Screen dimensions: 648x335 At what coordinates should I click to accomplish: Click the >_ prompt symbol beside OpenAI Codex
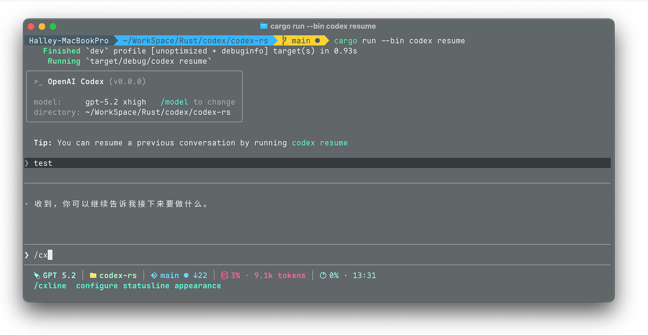(x=38, y=82)
